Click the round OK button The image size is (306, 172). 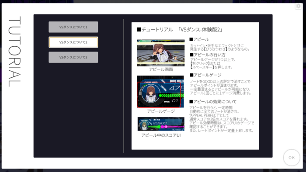(x=292, y=158)
